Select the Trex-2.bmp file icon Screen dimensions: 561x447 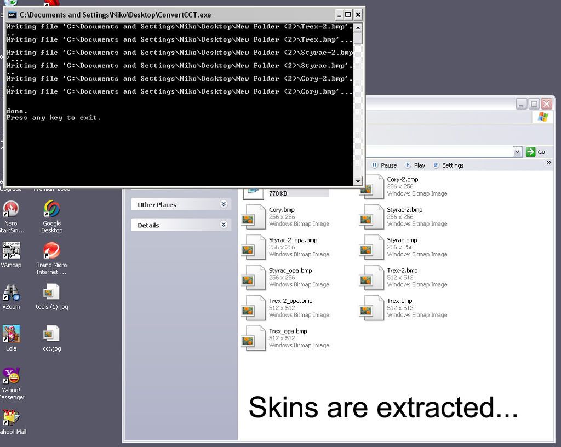click(x=372, y=278)
